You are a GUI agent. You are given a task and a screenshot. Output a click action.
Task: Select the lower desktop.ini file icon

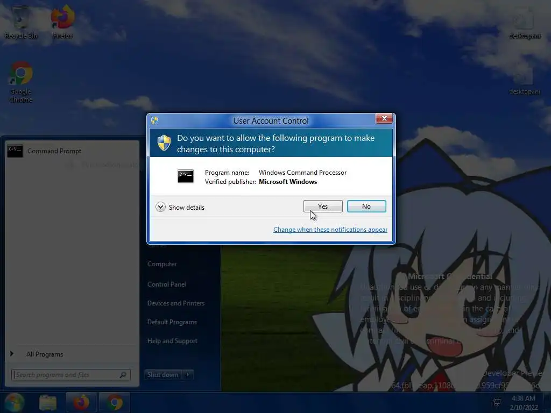click(525, 81)
